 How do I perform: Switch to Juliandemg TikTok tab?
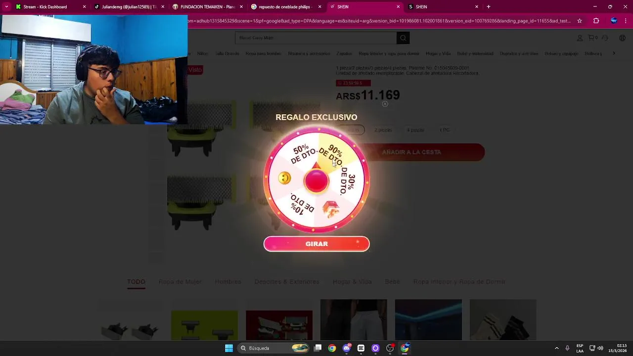(x=129, y=7)
